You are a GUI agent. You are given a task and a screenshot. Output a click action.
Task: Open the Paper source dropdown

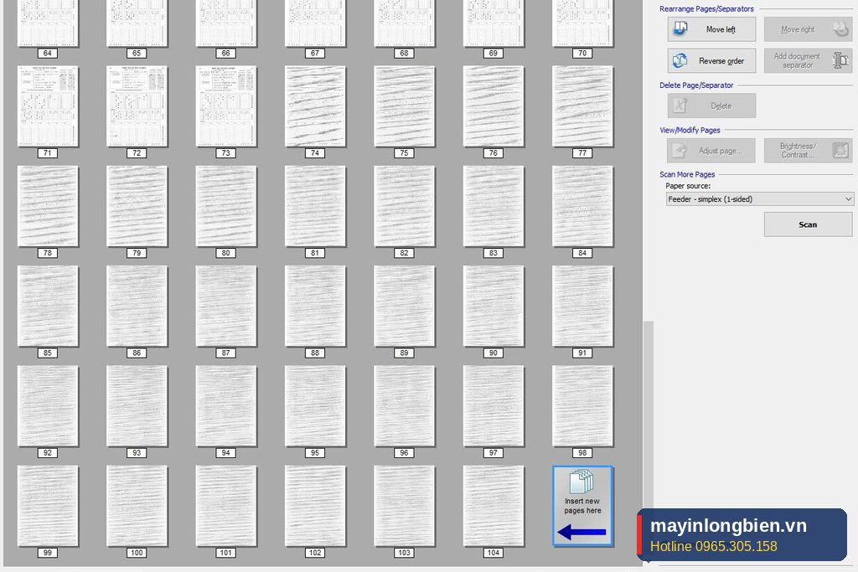(x=759, y=199)
